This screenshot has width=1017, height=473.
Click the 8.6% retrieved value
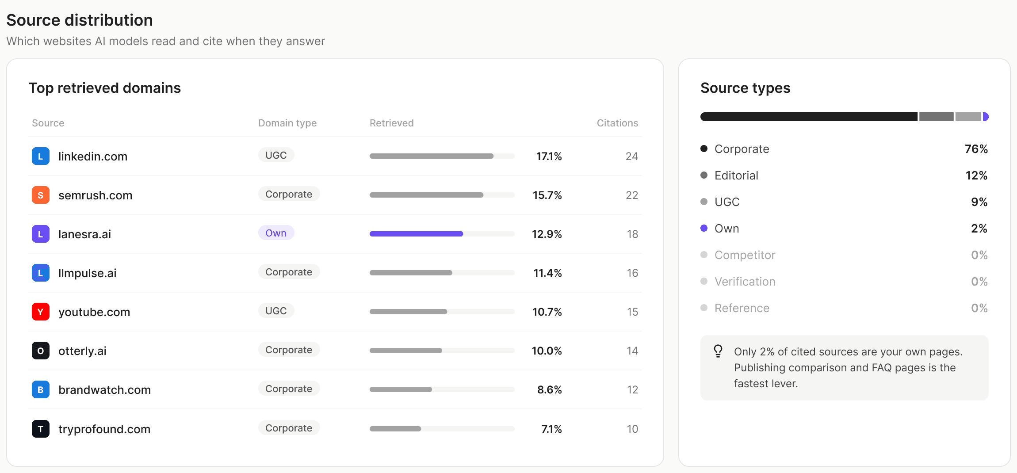click(550, 389)
